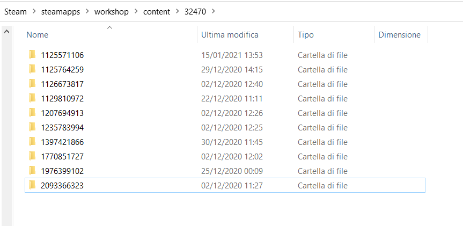Sort by Ultima modifica column
Viewport: 463px width, 226px height.
tap(230, 35)
